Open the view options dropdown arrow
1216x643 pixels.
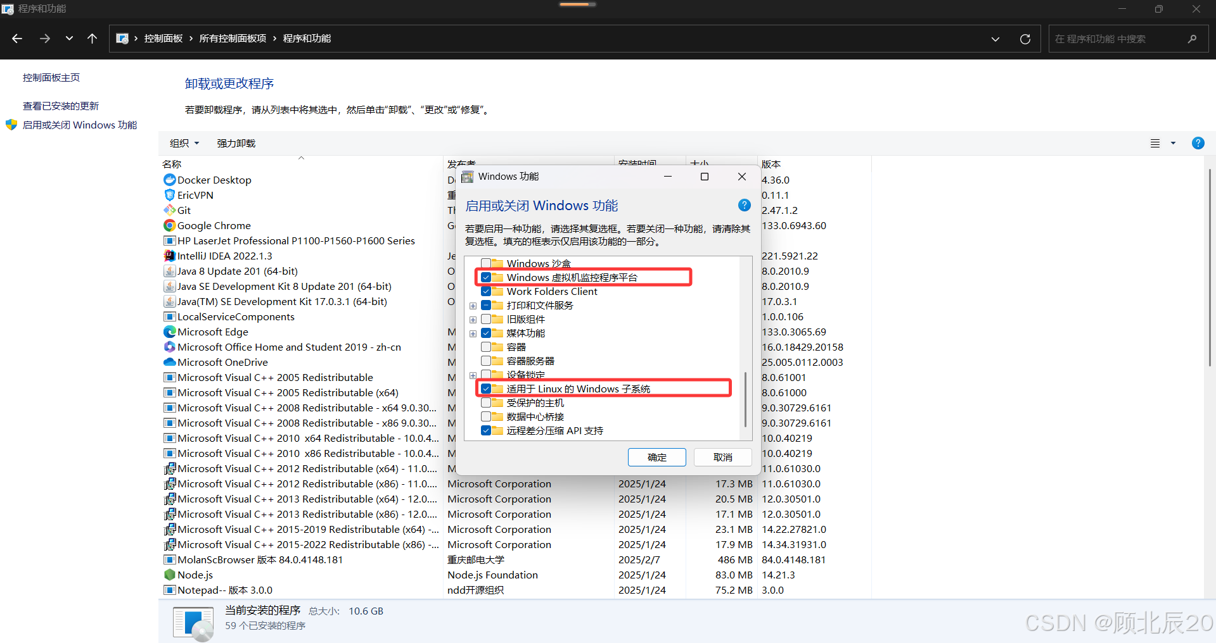[x=1173, y=144]
